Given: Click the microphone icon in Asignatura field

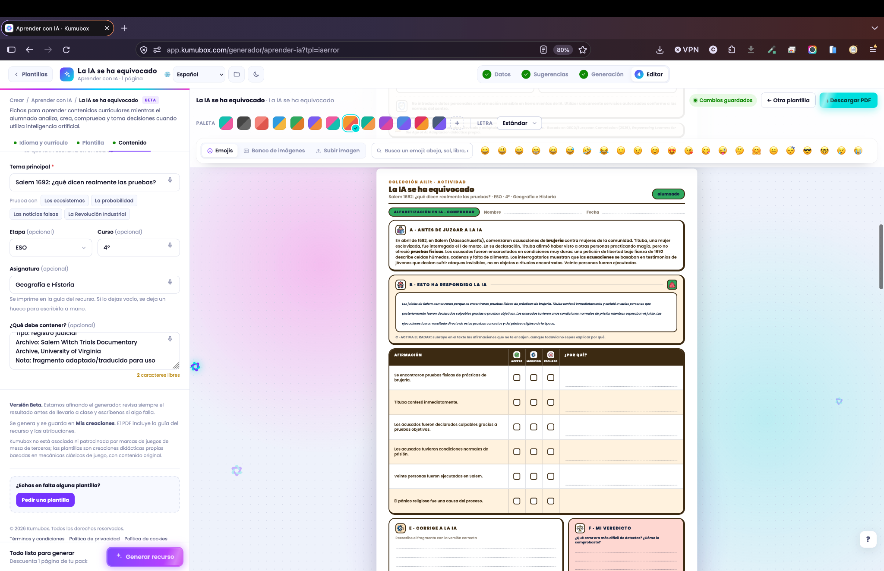Looking at the screenshot, I should pyautogui.click(x=170, y=282).
